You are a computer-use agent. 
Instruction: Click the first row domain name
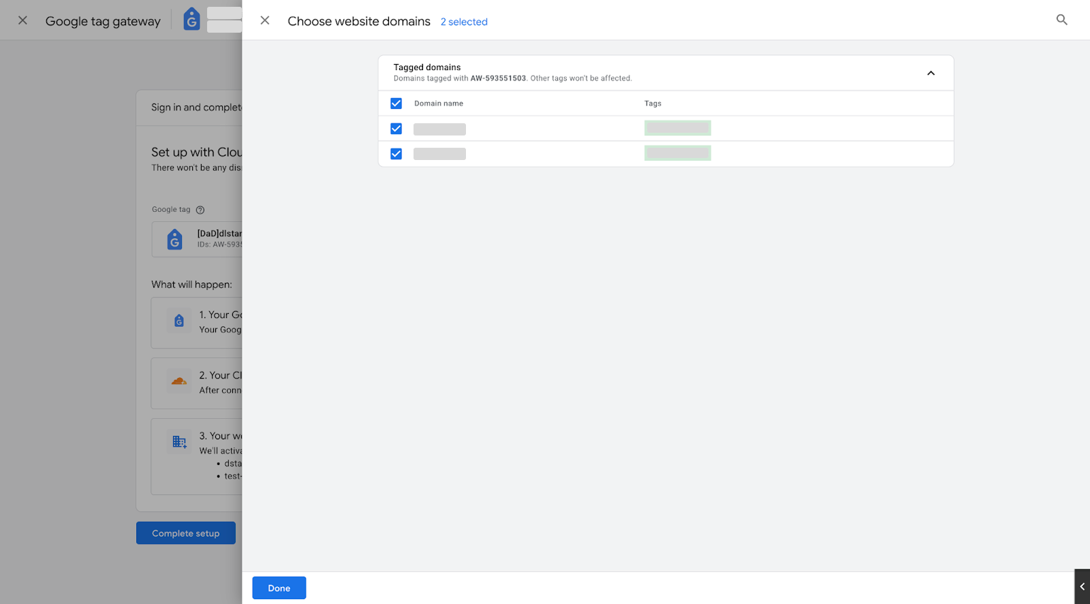pyautogui.click(x=439, y=129)
